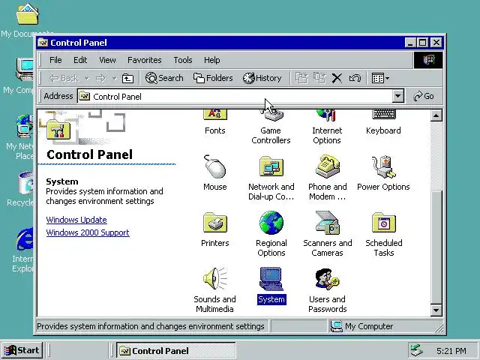This screenshot has width=480, height=360.
Task: Open Scanners and Cameras
Action: [327, 234]
